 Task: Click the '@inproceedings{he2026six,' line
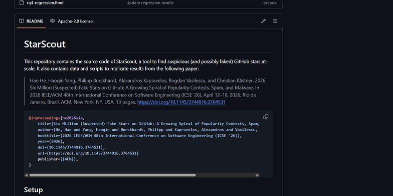(x=57, y=118)
